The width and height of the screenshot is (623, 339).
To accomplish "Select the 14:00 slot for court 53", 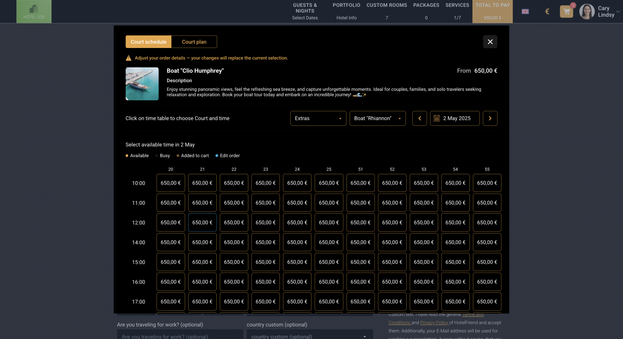I will point(424,243).
